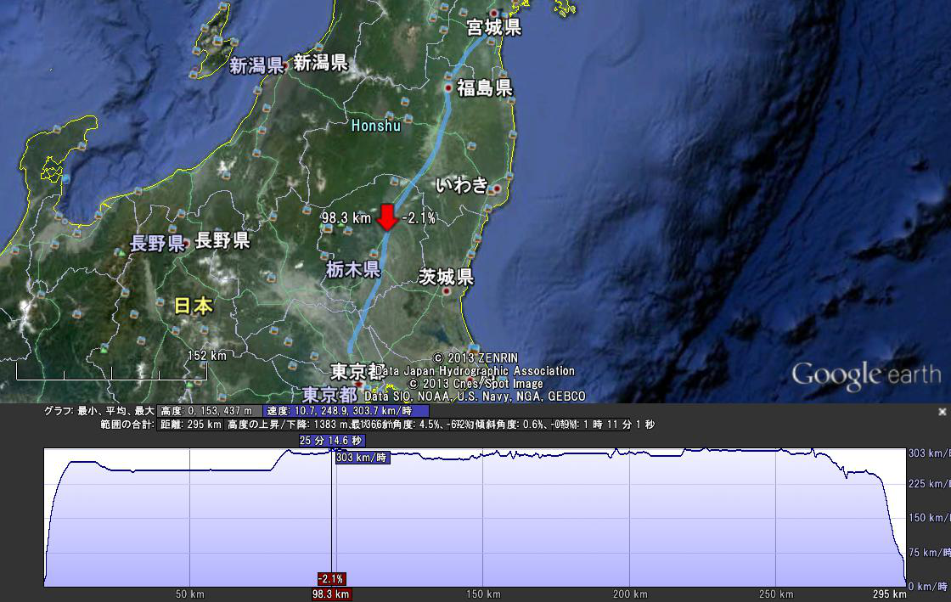Click the Google Earth logo watermark
This screenshot has height=602, width=951.
[x=866, y=374]
